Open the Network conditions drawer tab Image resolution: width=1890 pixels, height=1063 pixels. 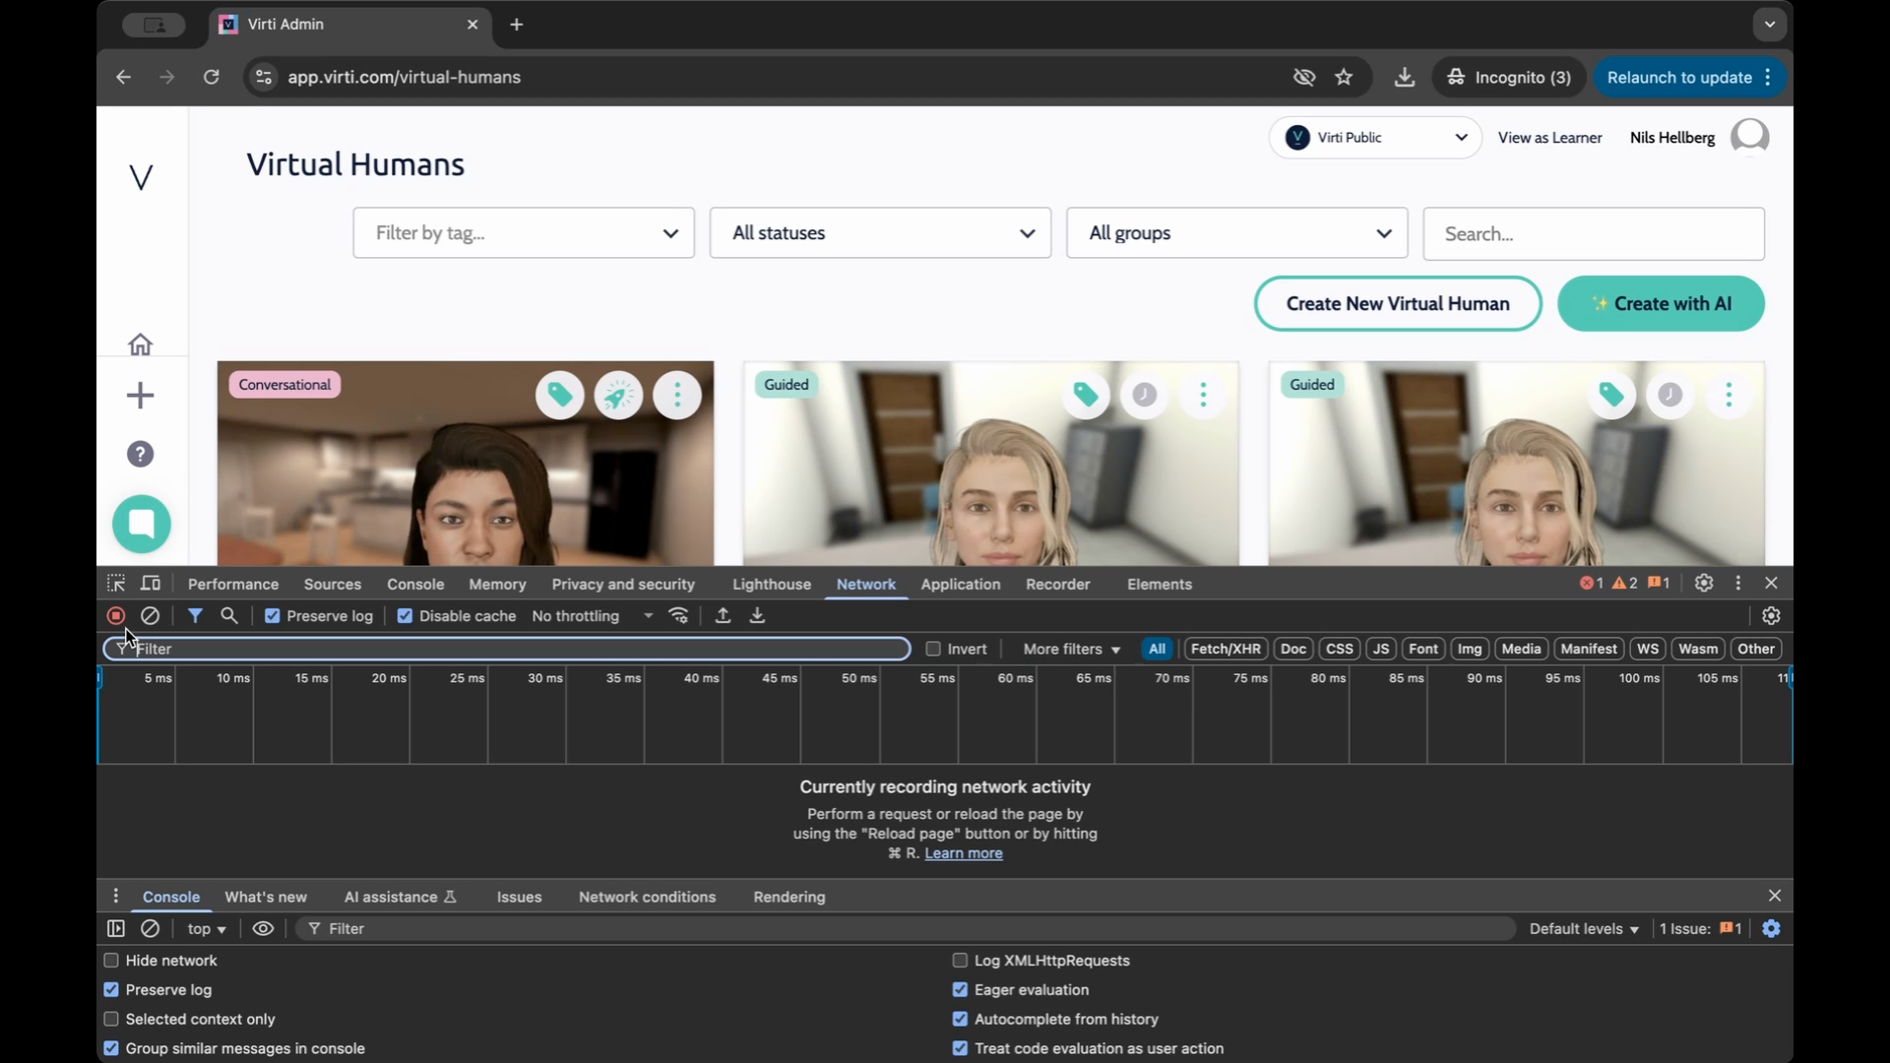coord(647,897)
